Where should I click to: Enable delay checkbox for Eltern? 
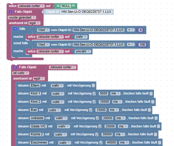coord(93,85)
